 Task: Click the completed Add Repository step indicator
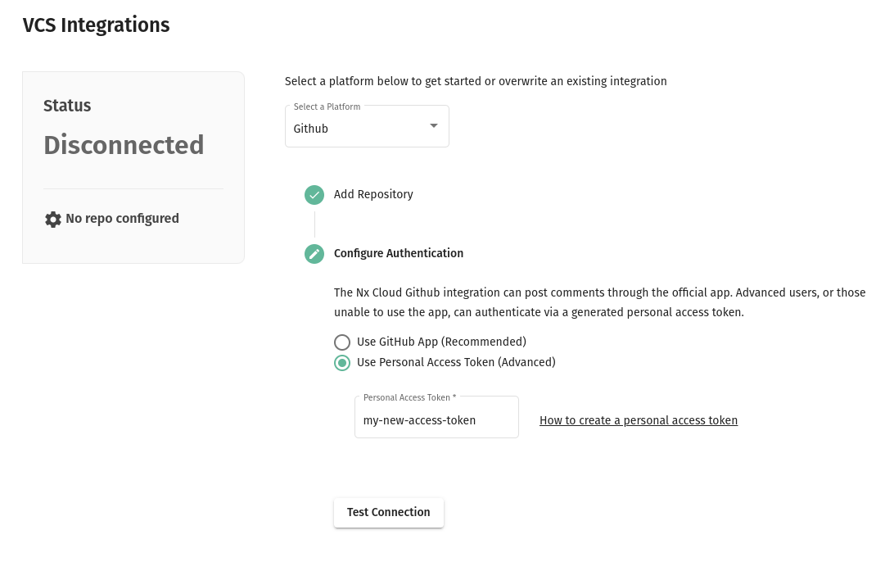314,195
